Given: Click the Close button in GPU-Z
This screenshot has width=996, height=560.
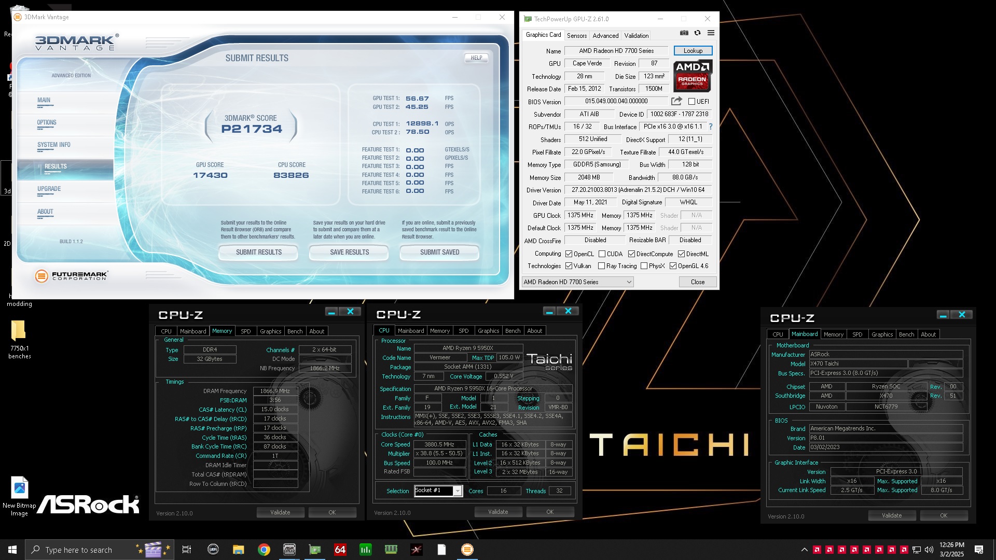Looking at the screenshot, I should pos(698,282).
